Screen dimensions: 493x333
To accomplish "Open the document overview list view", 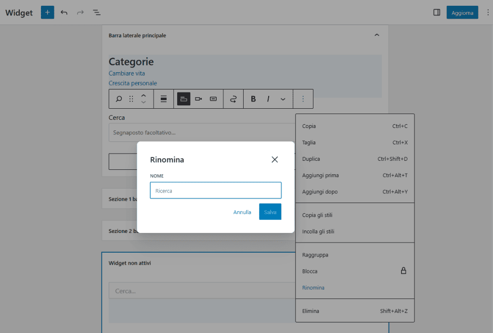I will 96,13.
